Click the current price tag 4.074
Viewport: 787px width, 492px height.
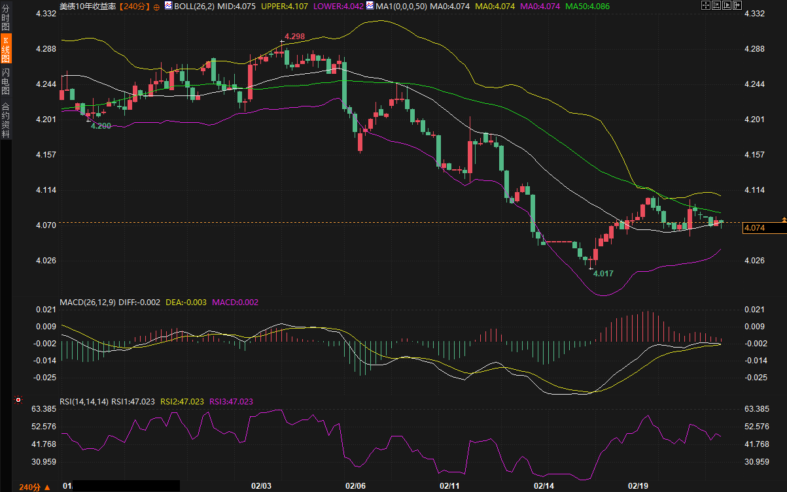tap(765, 228)
